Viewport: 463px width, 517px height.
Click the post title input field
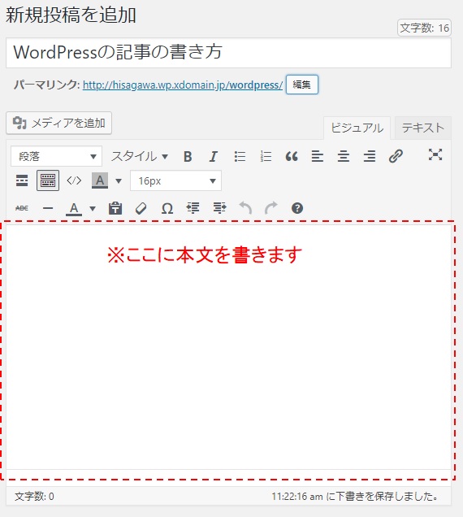point(228,53)
